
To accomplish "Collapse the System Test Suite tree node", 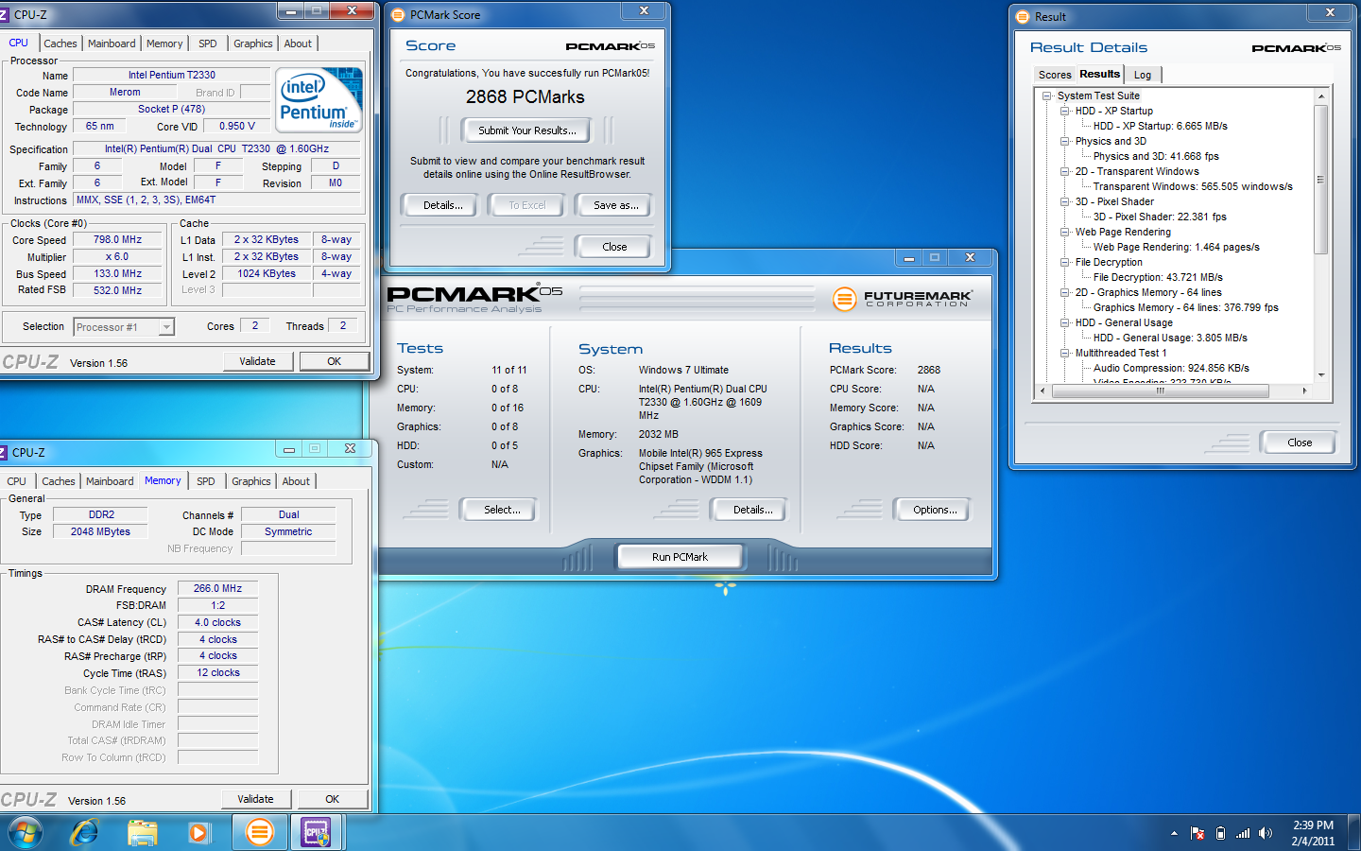I will coord(1046,96).
